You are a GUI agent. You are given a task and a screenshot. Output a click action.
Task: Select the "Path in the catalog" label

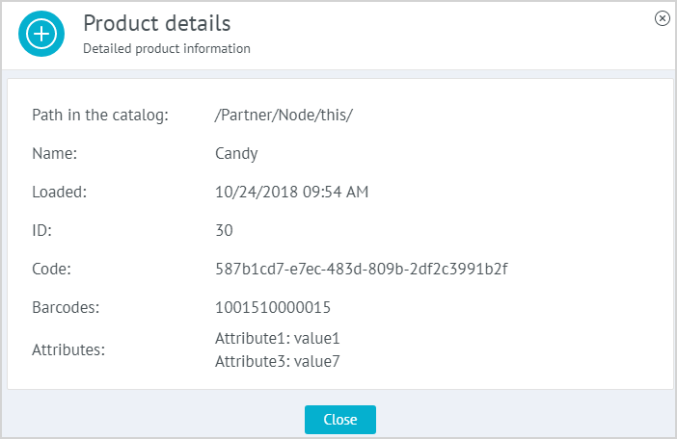[100, 116]
